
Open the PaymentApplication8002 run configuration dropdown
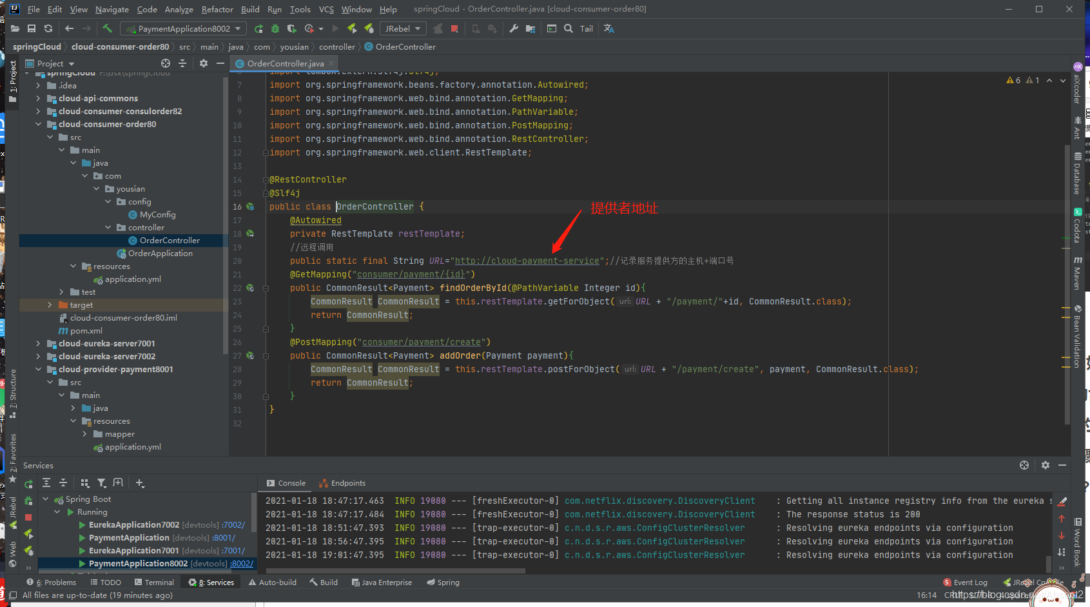184,28
